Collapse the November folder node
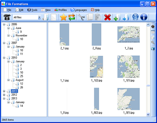 8,36
